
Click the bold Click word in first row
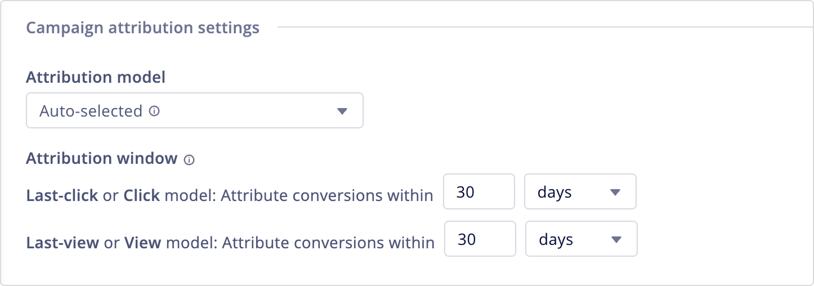[x=142, y=195]
